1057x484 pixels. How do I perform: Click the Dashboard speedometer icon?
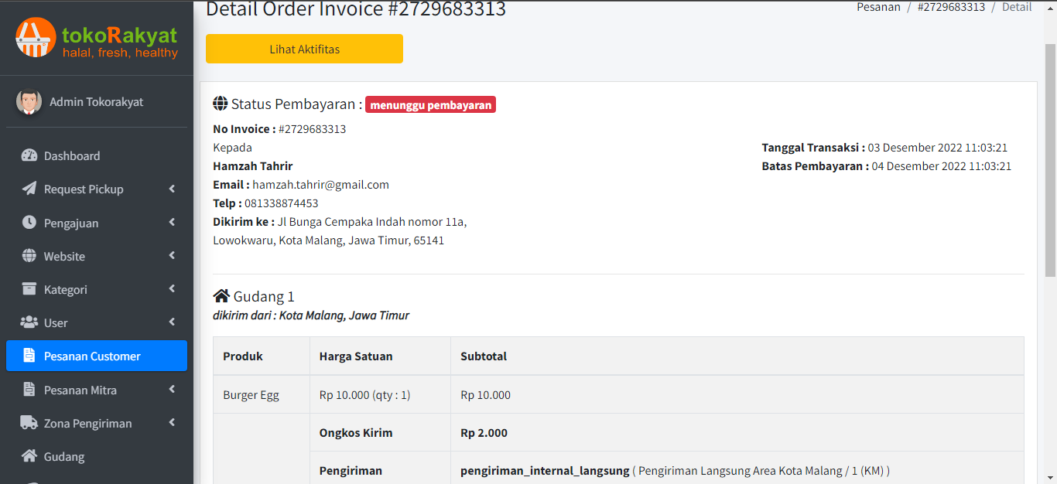29,155
